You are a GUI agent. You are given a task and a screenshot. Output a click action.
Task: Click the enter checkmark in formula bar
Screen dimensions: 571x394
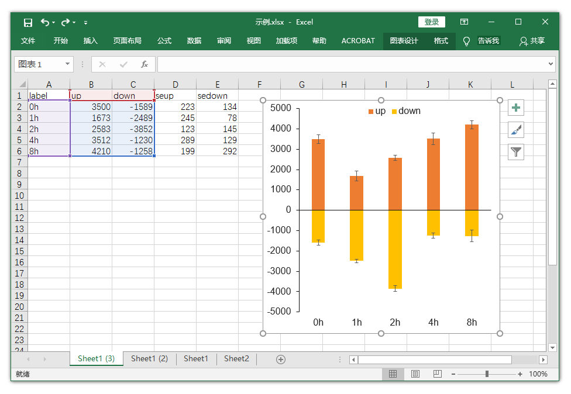(123, 64)
